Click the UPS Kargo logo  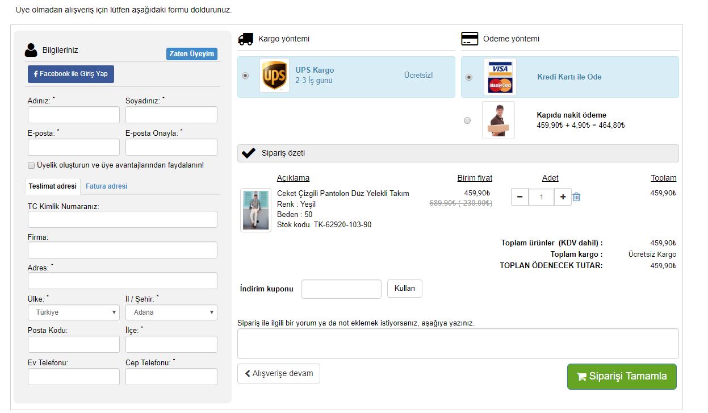point(274,76)
